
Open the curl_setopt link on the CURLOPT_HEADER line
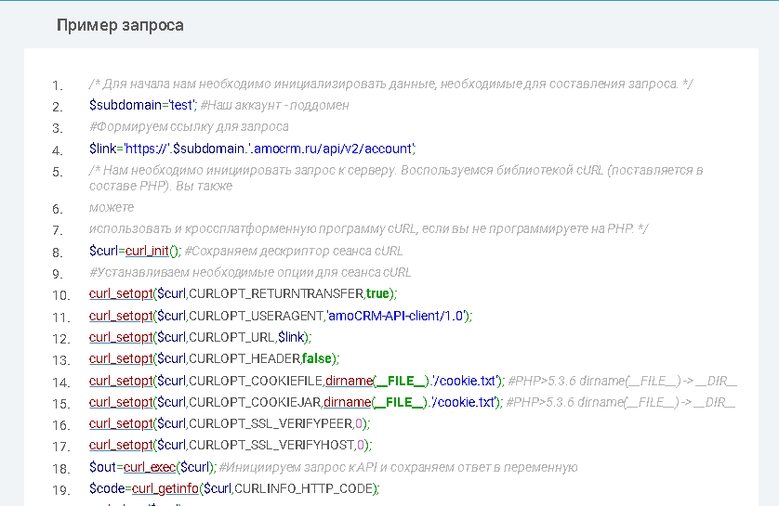tap(121, 358)
